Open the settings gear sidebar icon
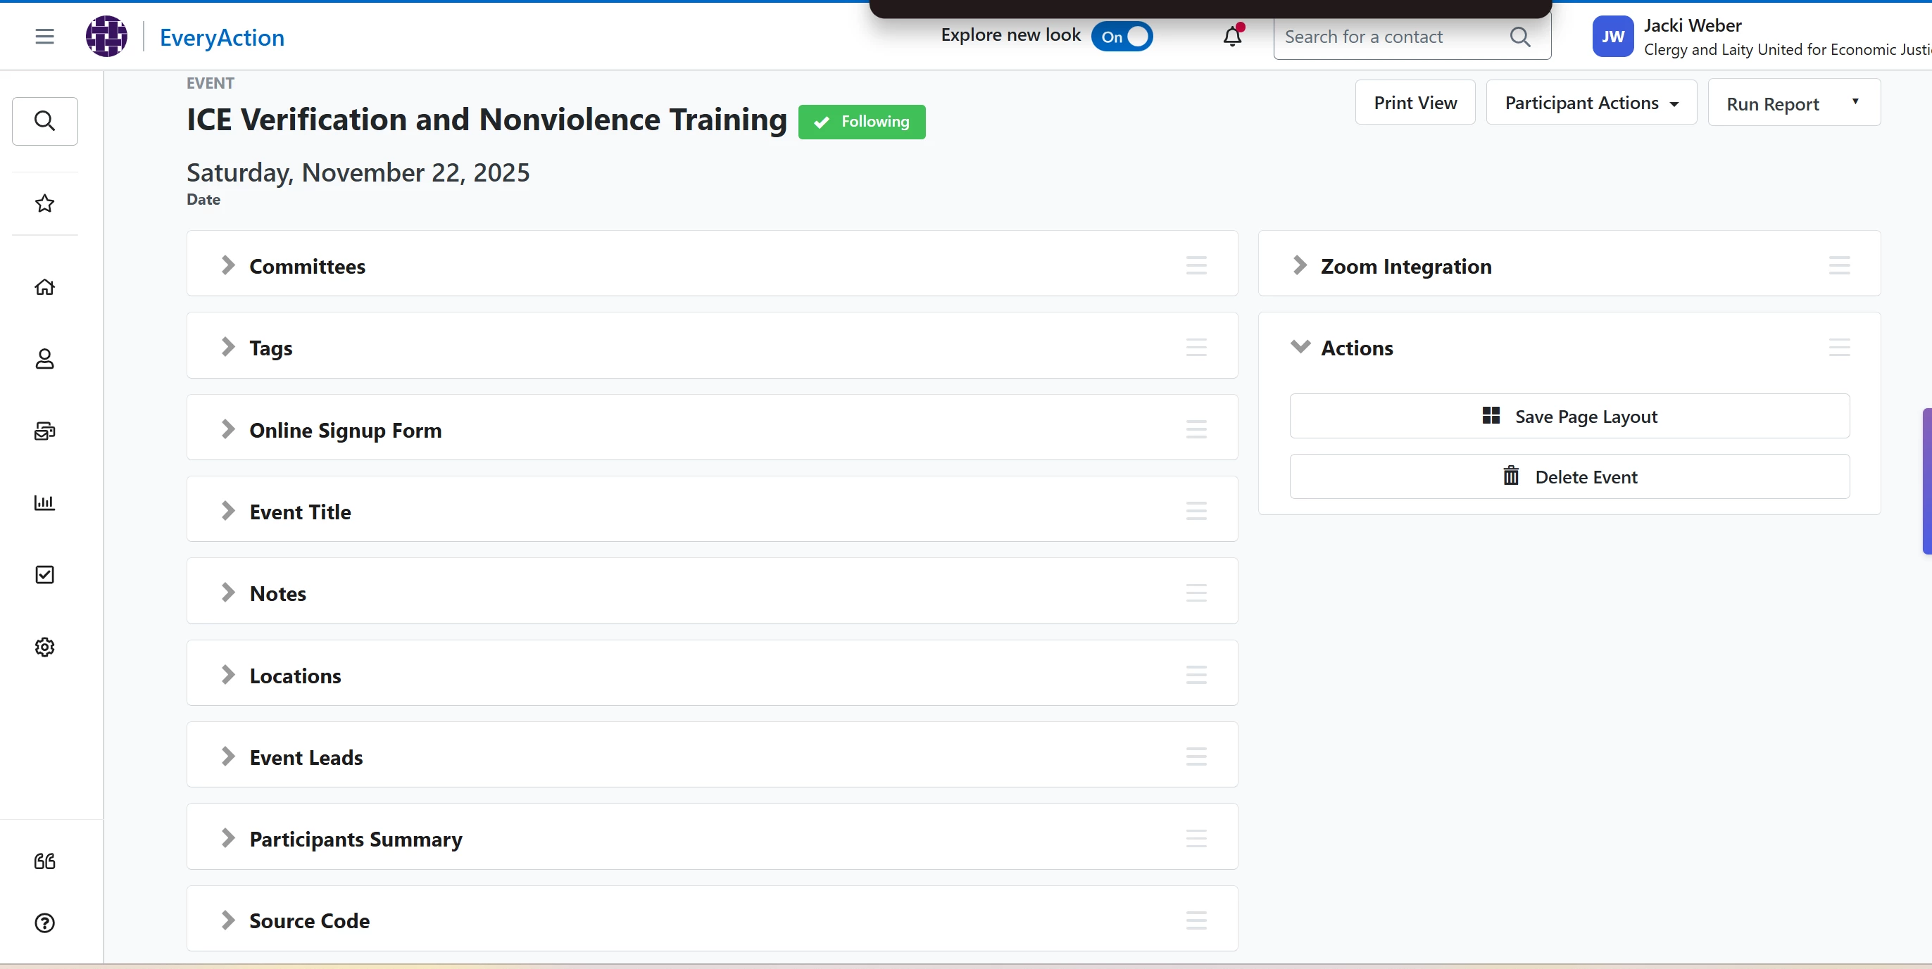Screen dimensions: 1932x969 (45, 647)
